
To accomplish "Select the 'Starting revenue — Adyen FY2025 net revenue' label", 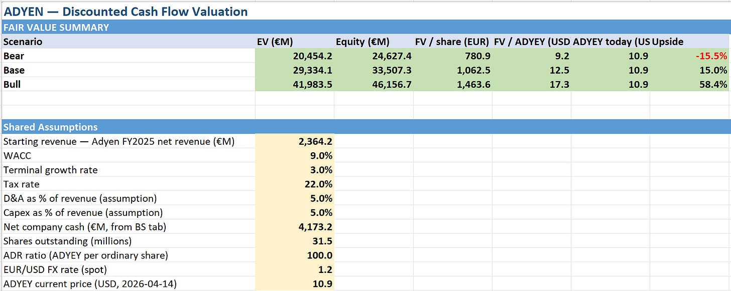I will click(128, 142).
